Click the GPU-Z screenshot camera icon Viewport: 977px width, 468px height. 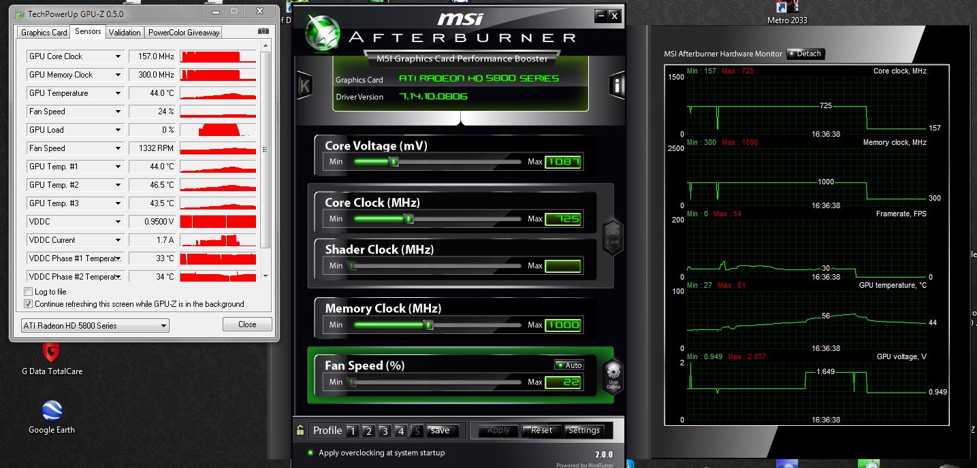click(263, 32)
